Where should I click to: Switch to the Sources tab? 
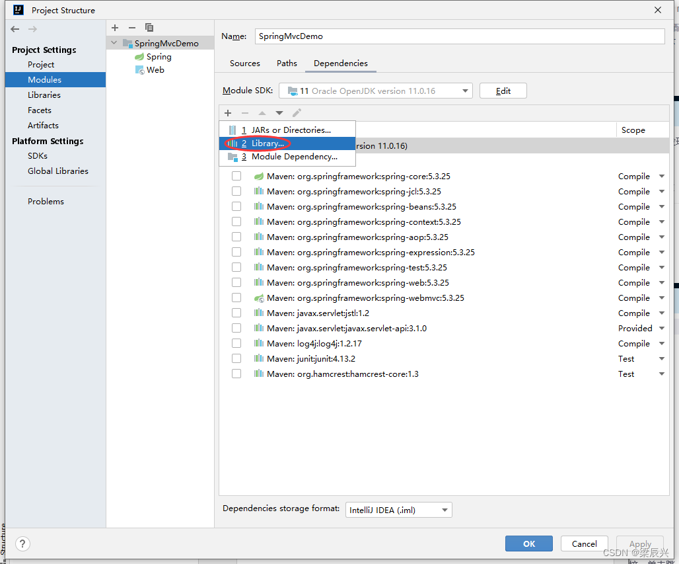(245, 63)
